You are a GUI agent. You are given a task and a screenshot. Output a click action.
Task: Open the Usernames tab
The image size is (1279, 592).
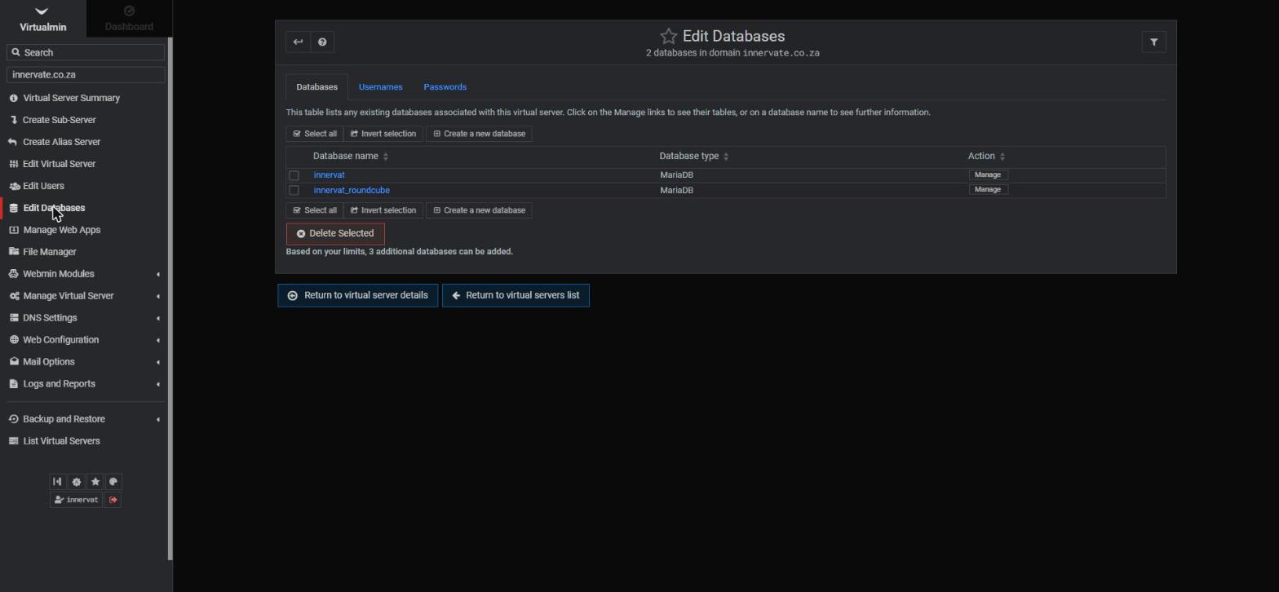380,87
